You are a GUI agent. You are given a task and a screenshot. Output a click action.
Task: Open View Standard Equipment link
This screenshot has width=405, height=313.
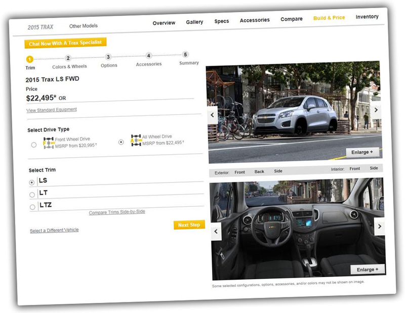coord(52,110)
